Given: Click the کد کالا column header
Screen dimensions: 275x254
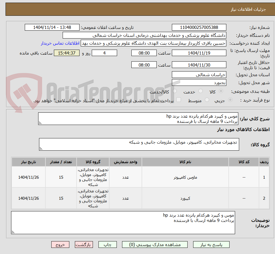Looking at the screenshot, I should tap(244, 162).
